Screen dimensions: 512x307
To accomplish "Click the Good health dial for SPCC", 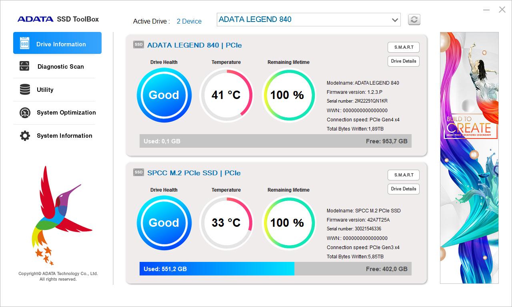I will [164, 223].
